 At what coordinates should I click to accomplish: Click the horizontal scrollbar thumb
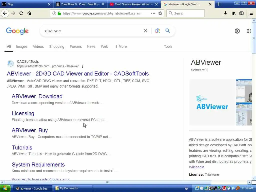click(x=107, y=182)
